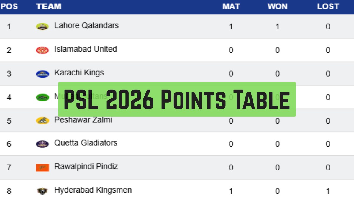Click the Rawalpindi Pindiz orange logo
This screenshot has width=354, height=199.
(x=42, y=167)
